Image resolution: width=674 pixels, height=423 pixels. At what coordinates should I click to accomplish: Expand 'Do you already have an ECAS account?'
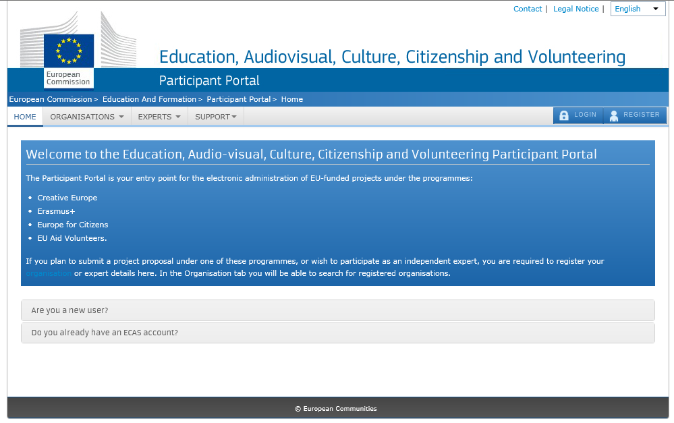[338, 333]
